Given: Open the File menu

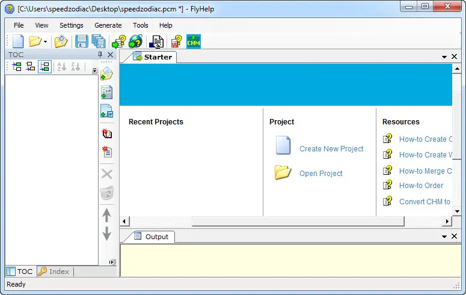Looking at the screenshot, I should pos(19,25).
